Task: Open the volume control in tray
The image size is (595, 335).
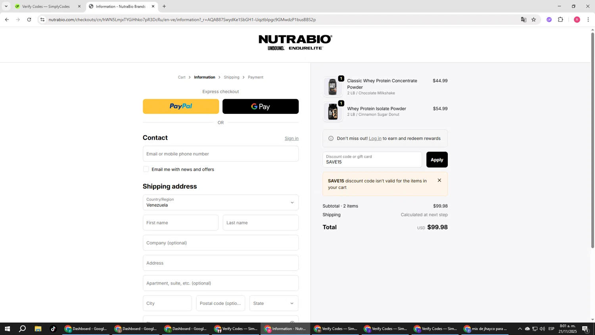Action: (x=542, y=329)
